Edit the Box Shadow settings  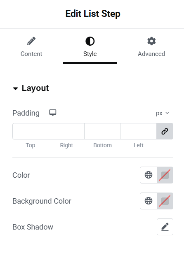point(165,227)
